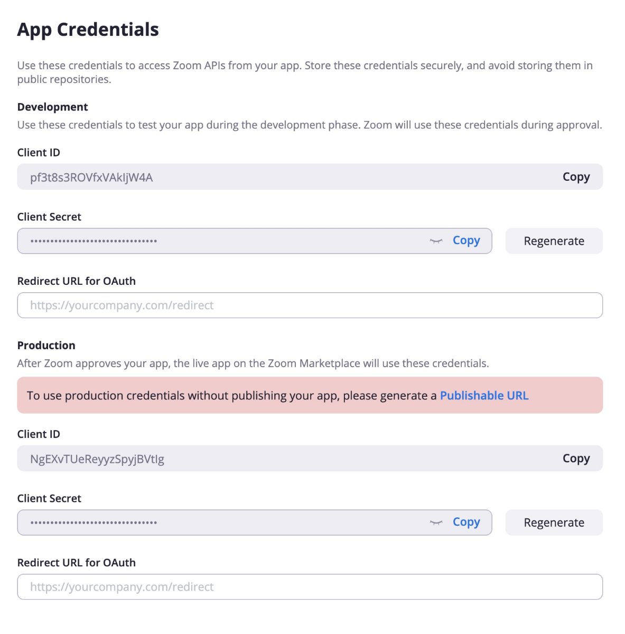Regenerate the Development Client Secret
The height and width of the screenshot is (634, 625).
[554, 241]
